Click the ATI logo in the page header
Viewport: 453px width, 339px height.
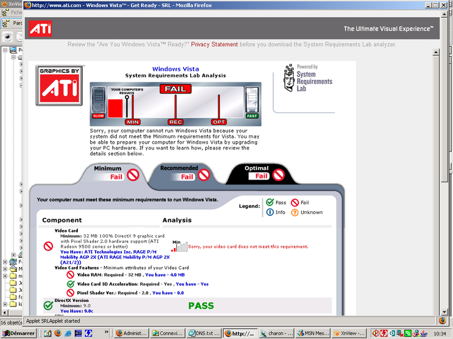[41, 28]
